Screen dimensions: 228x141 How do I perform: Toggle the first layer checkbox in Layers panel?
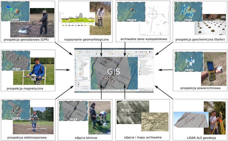click(x=79, y=61)
